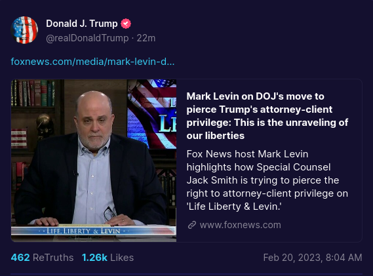
Task: Open the Donald J. Trump display name
Action: pos(81,24)
